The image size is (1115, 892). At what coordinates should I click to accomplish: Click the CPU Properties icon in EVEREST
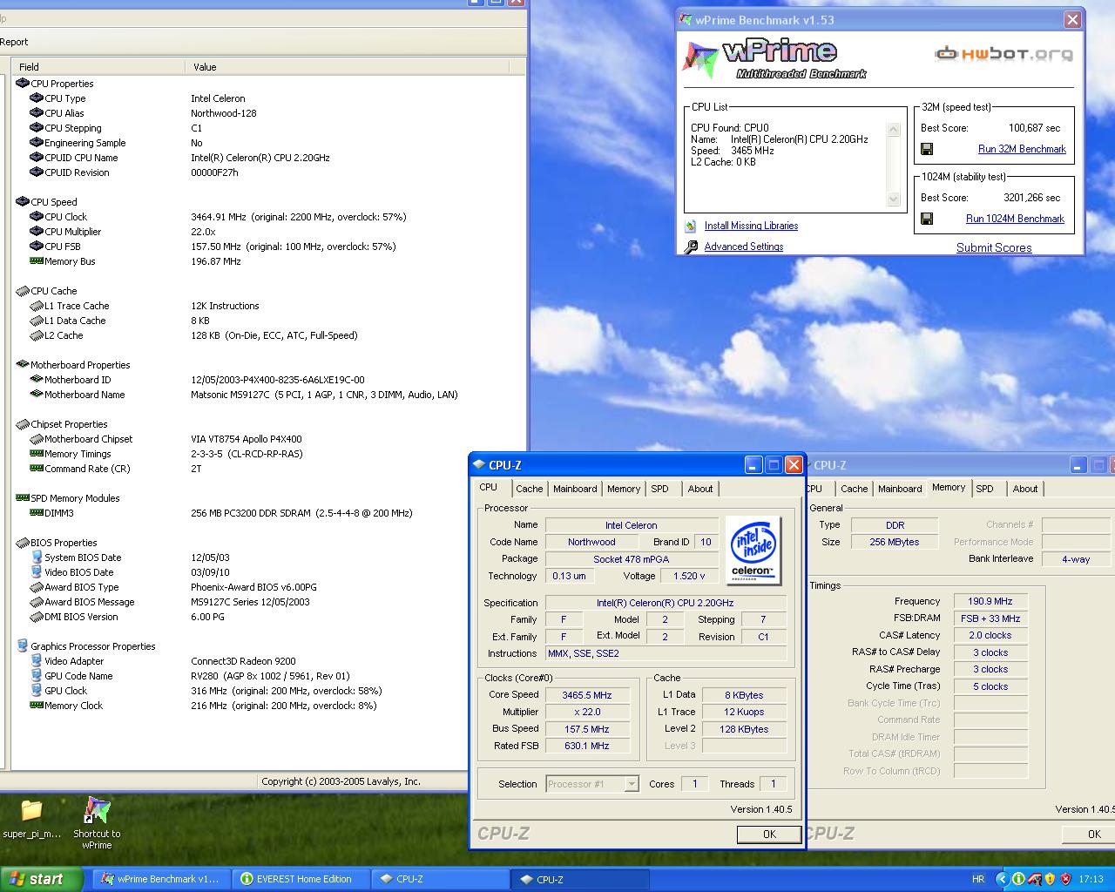[22, 84]
